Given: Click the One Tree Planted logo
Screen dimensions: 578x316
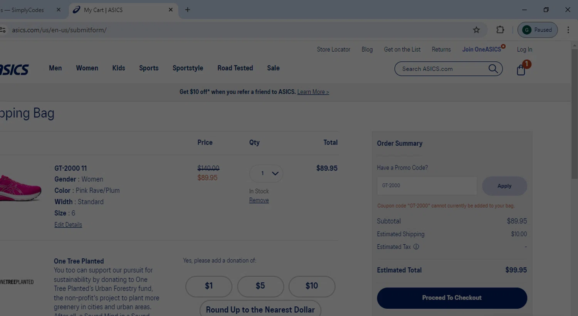Looking at the screenshot, I should (x=17, y=282).
